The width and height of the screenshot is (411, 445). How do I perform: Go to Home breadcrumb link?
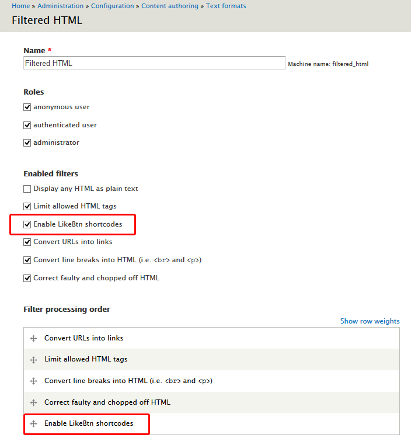coord(20,6)
